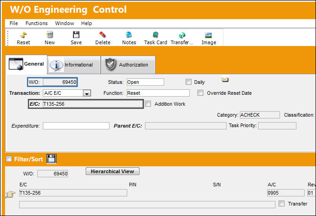Click the Parent E/C field

point(186,126)
